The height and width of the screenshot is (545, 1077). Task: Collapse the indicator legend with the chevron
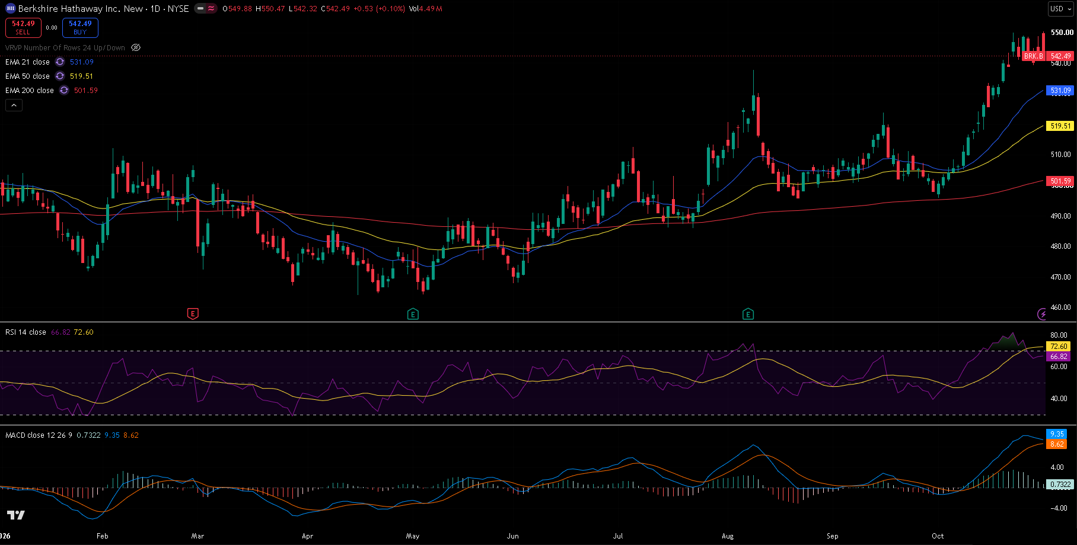tap(14, 105)
